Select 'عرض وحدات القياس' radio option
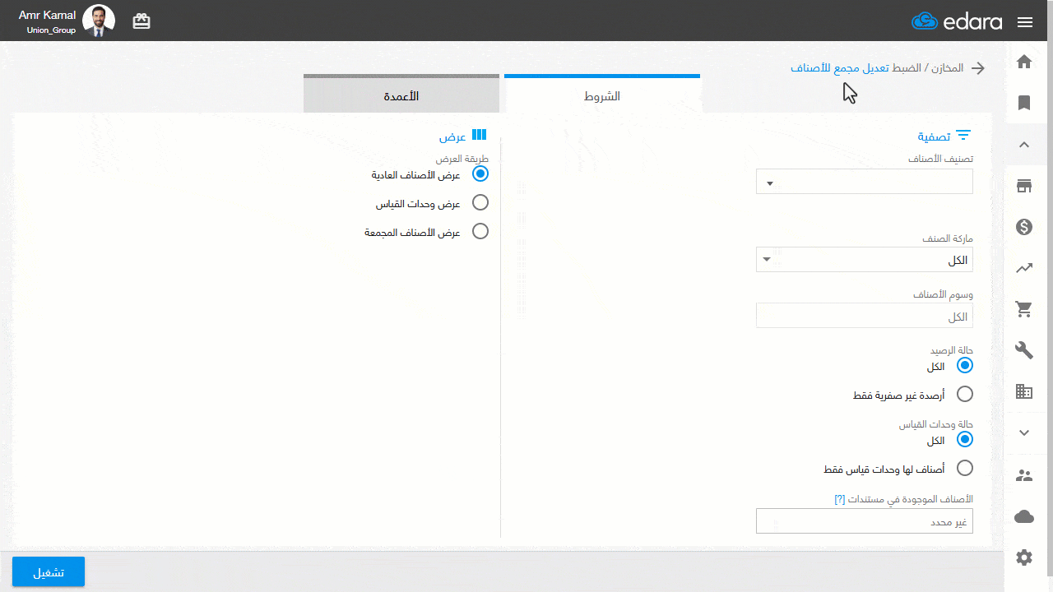The image size is (1053, 592). [x=480, y=202]
